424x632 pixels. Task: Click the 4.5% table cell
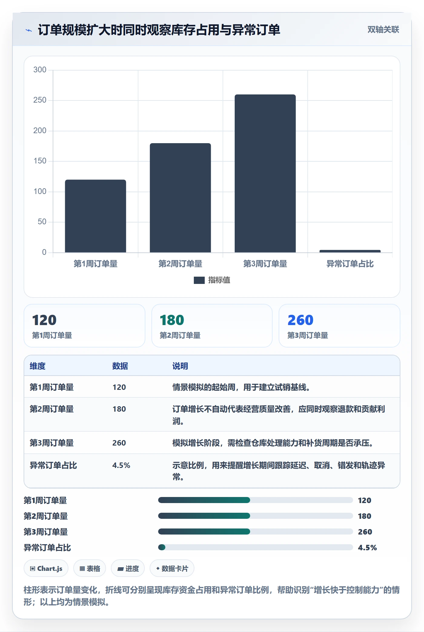coord(121,465)
